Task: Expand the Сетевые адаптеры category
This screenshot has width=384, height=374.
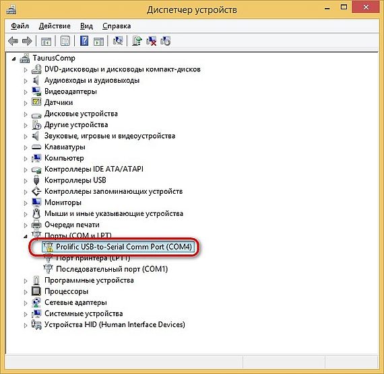Action: [26, 303]
